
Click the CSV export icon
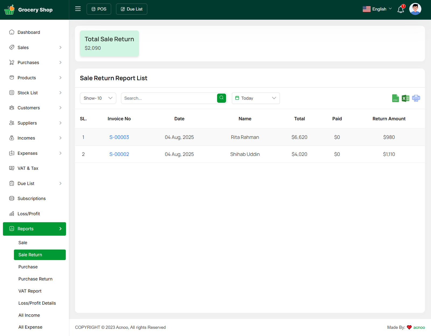point(395,98)
